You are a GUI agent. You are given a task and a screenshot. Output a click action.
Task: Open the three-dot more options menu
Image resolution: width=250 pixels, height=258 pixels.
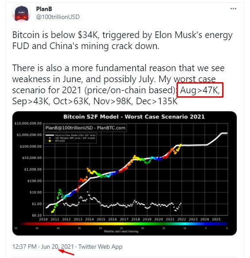click(233, 9)
